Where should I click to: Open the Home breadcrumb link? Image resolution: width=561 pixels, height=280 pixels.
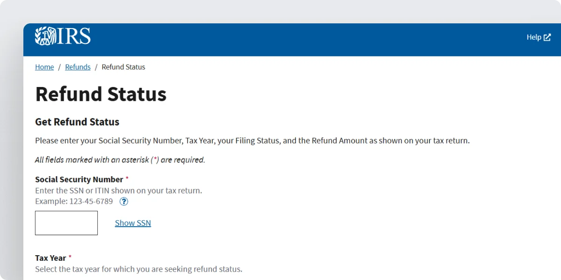pos(44,67)
